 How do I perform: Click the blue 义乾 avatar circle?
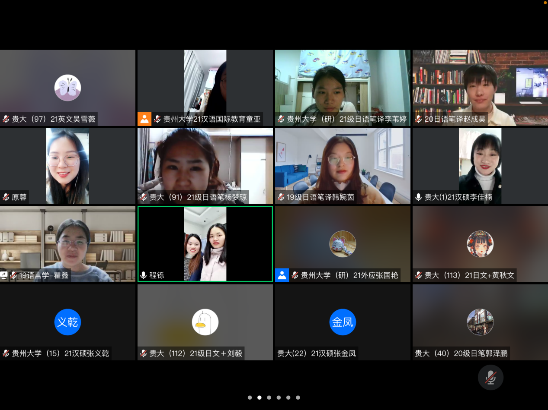coord(67,322)
